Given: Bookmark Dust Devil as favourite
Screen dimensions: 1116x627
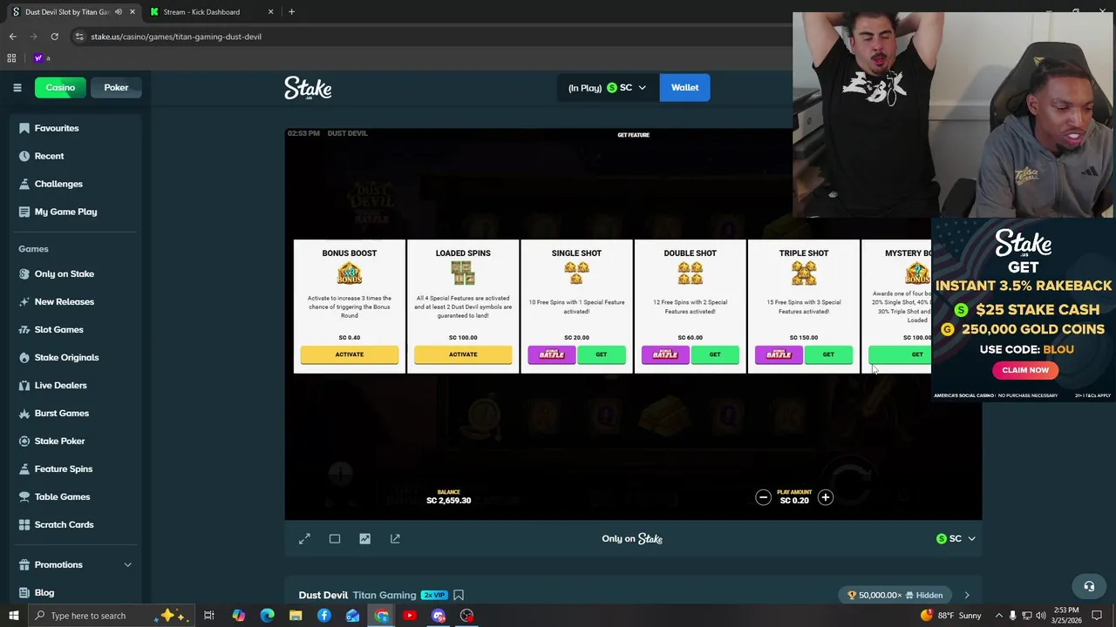Looking at the screenshot, I should point(459,596).
